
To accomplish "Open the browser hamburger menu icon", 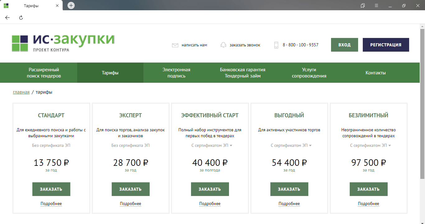I will (x=376, y=6).
